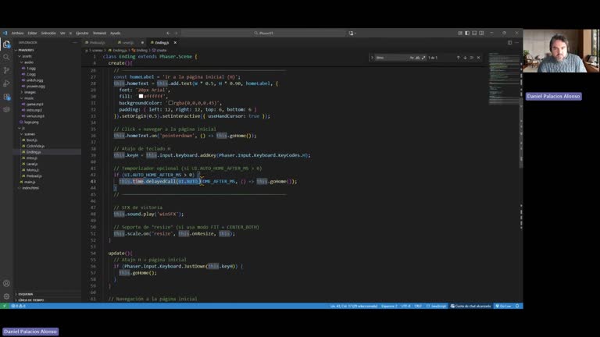Open the Ayuda menu

coord(115,34)
